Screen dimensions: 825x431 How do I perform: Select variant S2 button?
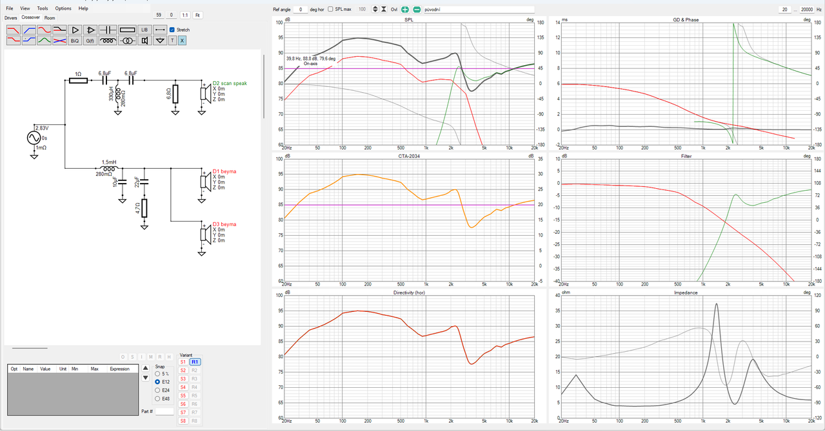coord(183,370)
